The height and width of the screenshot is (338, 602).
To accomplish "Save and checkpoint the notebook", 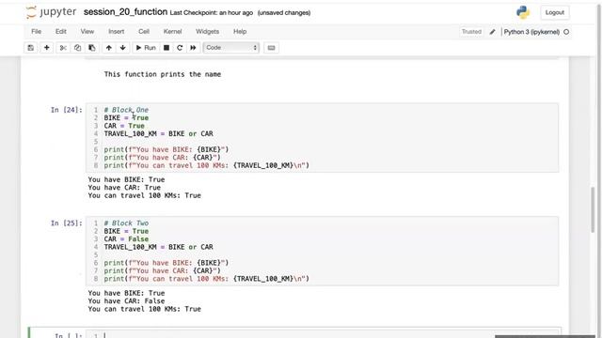I will [31, 48].
